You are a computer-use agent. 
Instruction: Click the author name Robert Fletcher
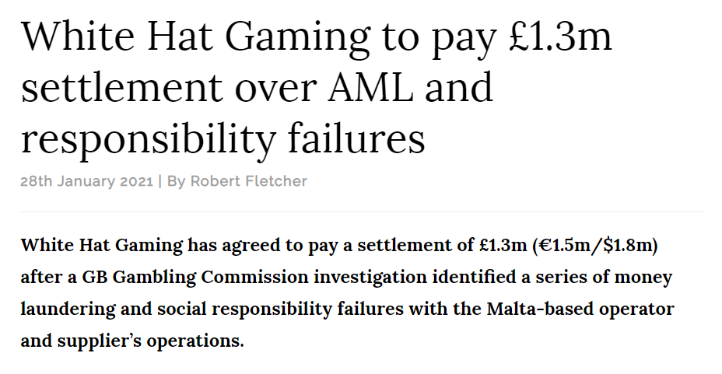click(249, 181)
